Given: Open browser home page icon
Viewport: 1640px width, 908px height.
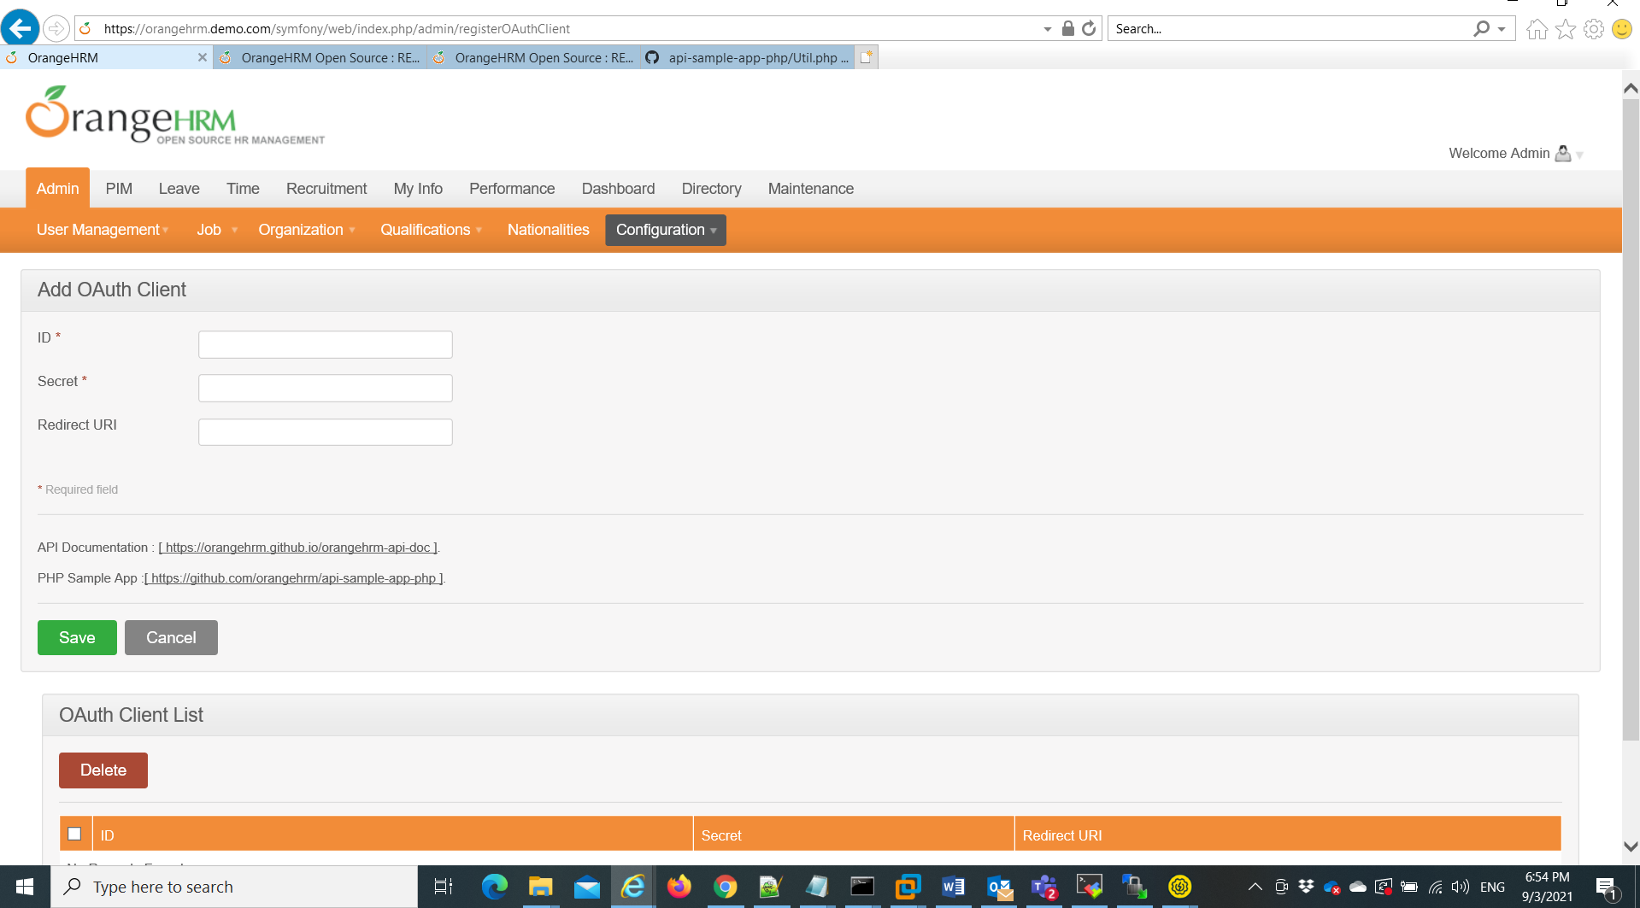Looking at the screenshot, I should click(x=1537, y=29).
